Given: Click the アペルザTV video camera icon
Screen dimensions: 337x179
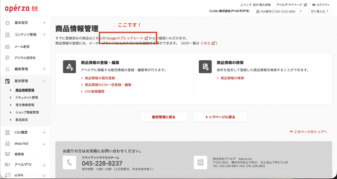Looking at the screenshot, I should point(8,165).
